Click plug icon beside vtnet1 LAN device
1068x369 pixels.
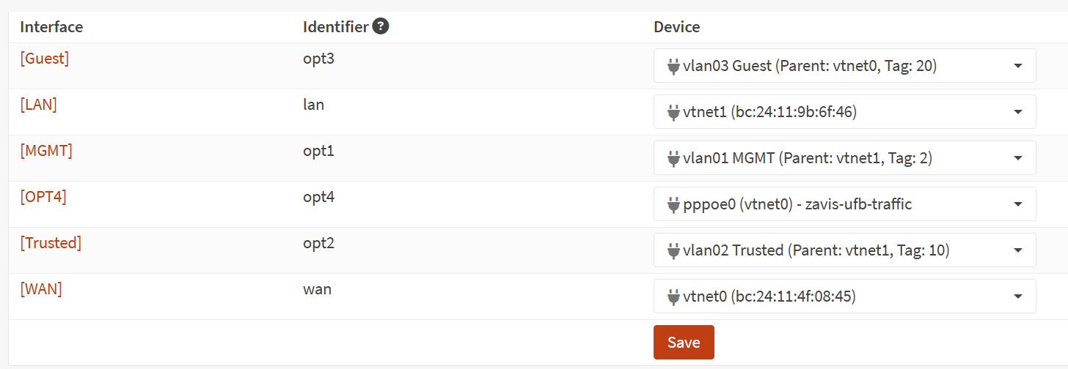point(673,113)
